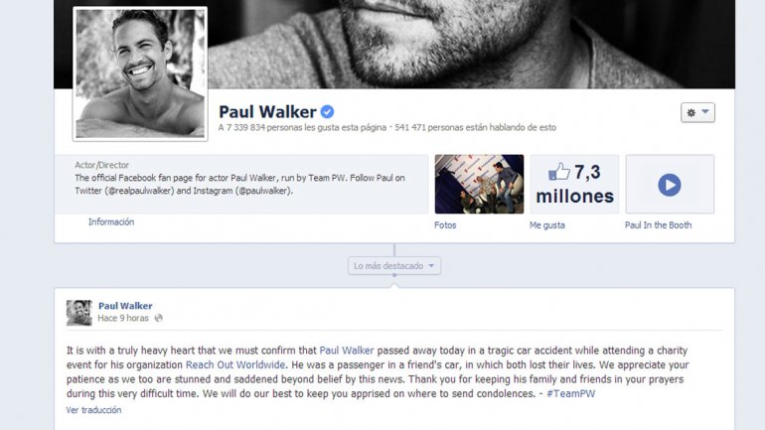The height and width of the screenshot is (430, 765).
Task: Open the Información tab
Action: pos(111,221)
